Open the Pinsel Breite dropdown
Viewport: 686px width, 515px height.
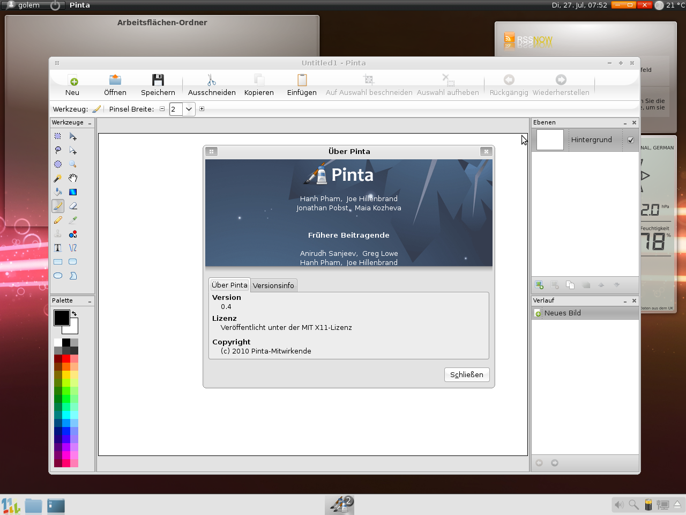189,109
